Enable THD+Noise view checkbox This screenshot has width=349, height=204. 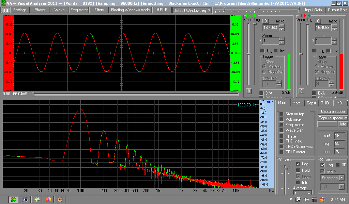point(282,147)
